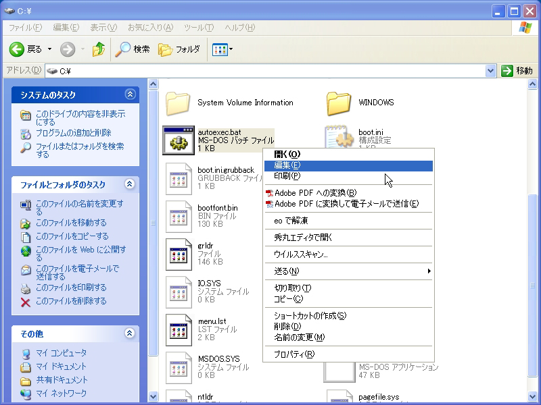The height and width of the screenshot is (405, 541).
Task: Choose Edit from the context menu
Action: click(287, 165)
